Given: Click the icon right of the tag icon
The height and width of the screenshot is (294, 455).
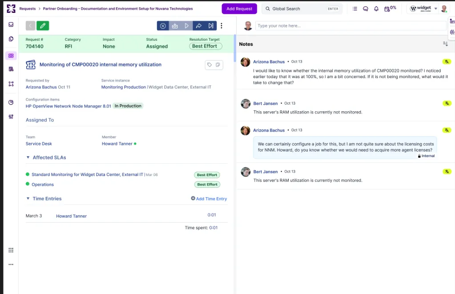Looking at the screenshot, I should click(218, 65).
